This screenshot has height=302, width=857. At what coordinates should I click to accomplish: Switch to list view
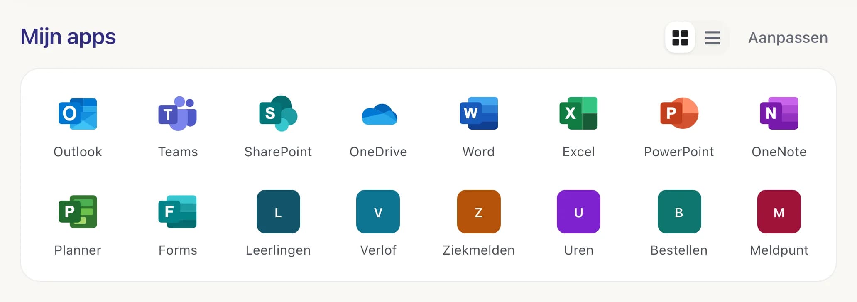(713, 38)
